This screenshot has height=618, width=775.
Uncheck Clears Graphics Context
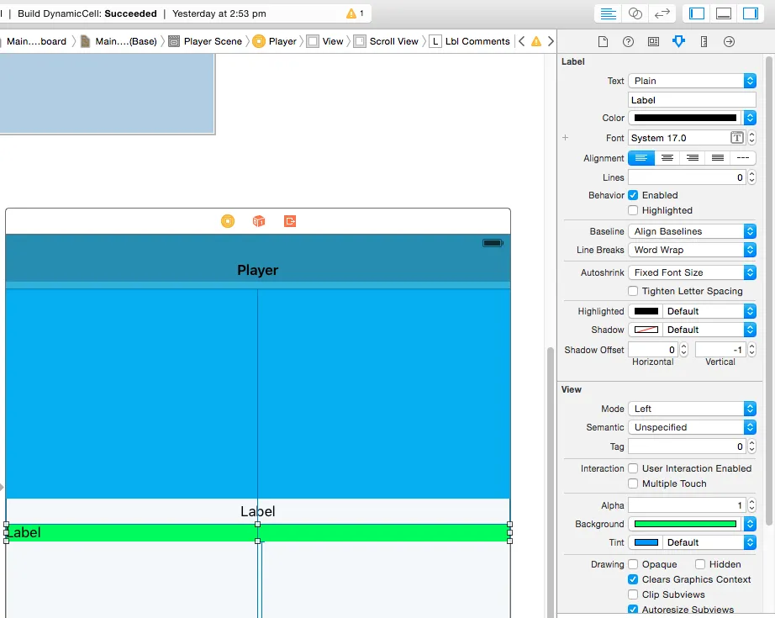(x=633, y=579)
